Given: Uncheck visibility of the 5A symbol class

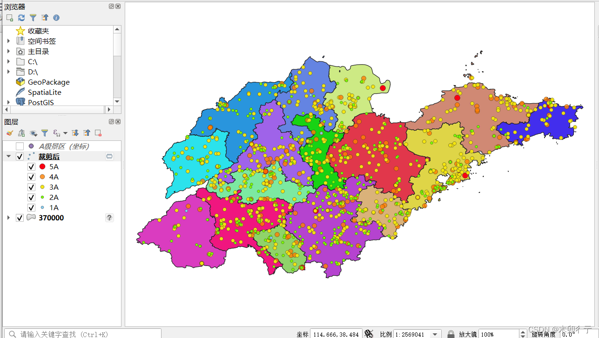Looking at the screenshot, I should pos(31,166).
